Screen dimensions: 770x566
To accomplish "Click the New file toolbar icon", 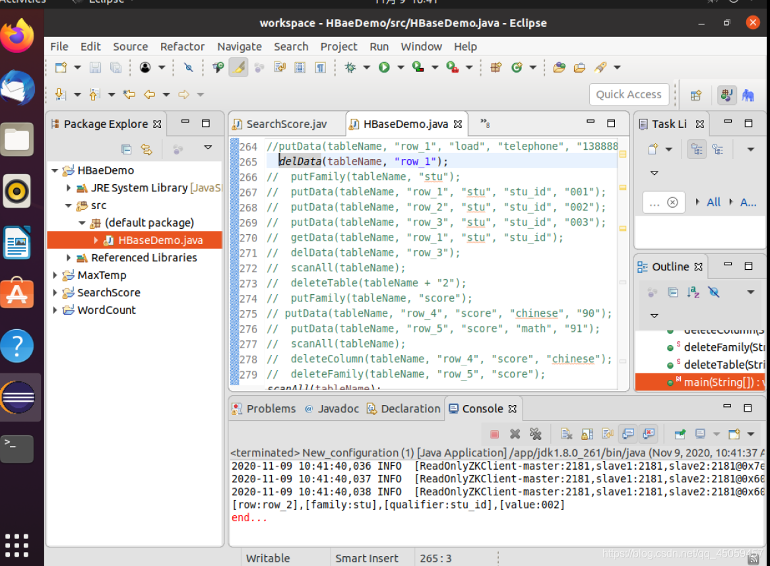I will tap(61, 67).
